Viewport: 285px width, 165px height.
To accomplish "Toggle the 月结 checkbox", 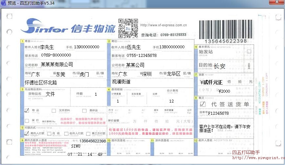I will [49, 134].
